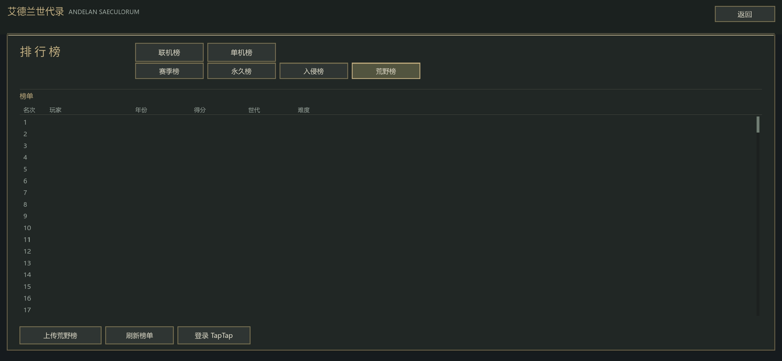The image size is (782, 361).
Task: Click the 榜单 section label
Action: tap(27, 96)
